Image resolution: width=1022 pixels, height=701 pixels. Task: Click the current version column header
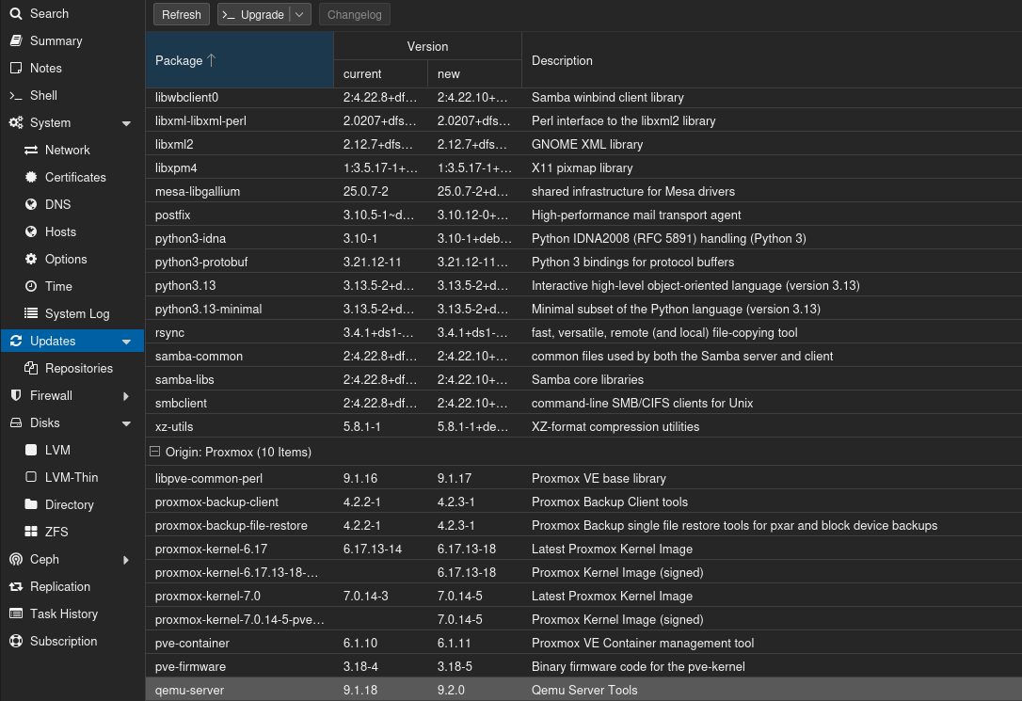380,73
